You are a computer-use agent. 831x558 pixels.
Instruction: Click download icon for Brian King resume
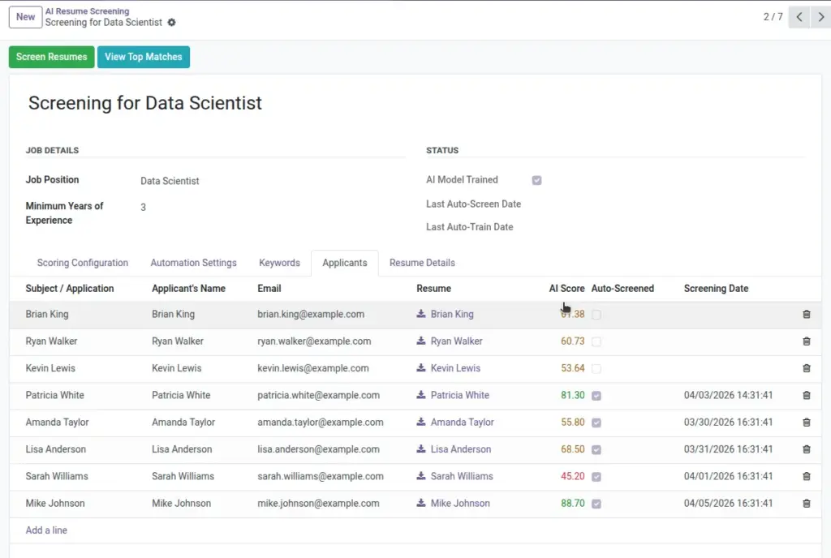pos(421,313)
